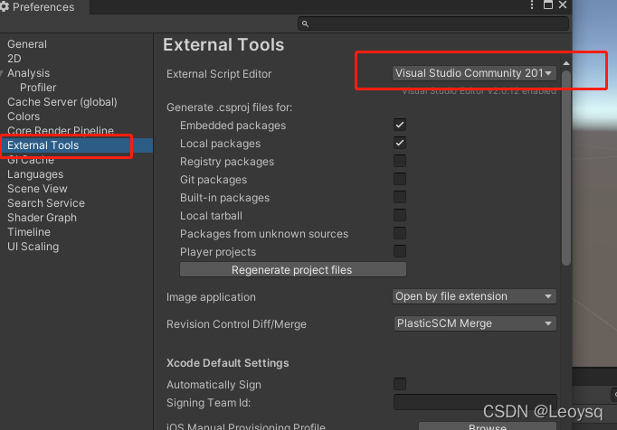
Task: Maximize the Preferences window
Action: (547, 5)
